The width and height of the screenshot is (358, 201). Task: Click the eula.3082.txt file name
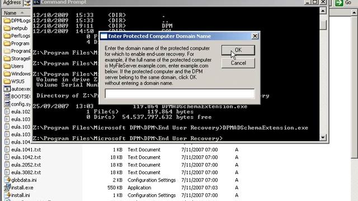click(26, 173)
